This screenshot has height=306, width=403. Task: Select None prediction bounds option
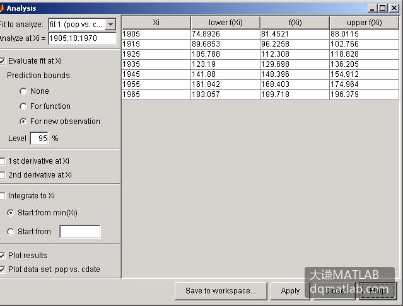pos(23,91)
